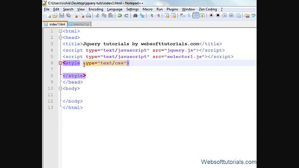The height and width of the screenshot is (168, 299).
Task: Open the Language menu
Action: [x=114, y=9]
